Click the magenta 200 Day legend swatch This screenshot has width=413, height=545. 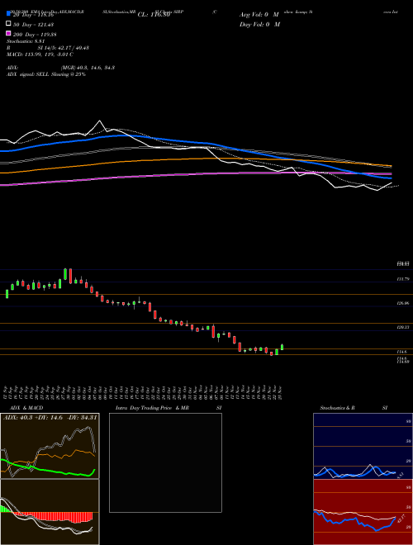tap(8, 33)
